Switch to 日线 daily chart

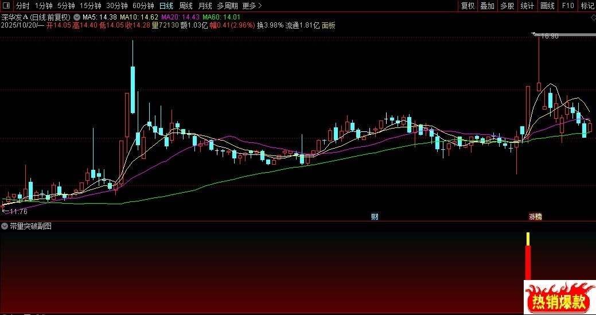point(166,6)
